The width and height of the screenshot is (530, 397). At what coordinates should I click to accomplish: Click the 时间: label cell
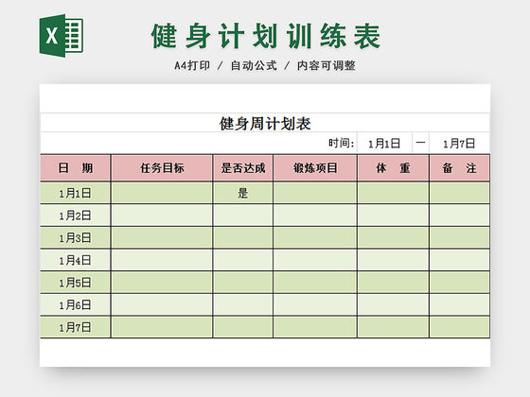point(342,143)
